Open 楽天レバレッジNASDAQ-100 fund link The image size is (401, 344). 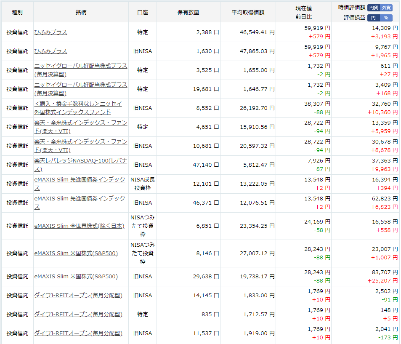pyautogui.click(x=81, y=165)
